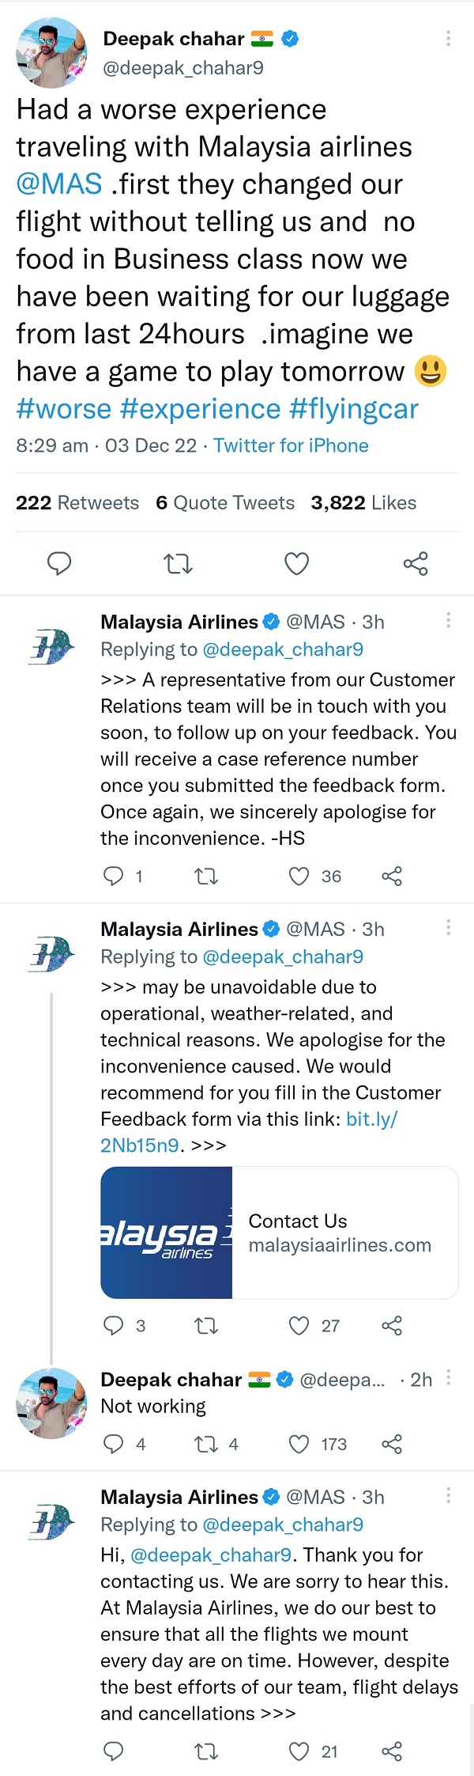Retweet the main tweet about Malaysia Airlines
This screenshot has height=1776, width=474.
pos(178,564)
